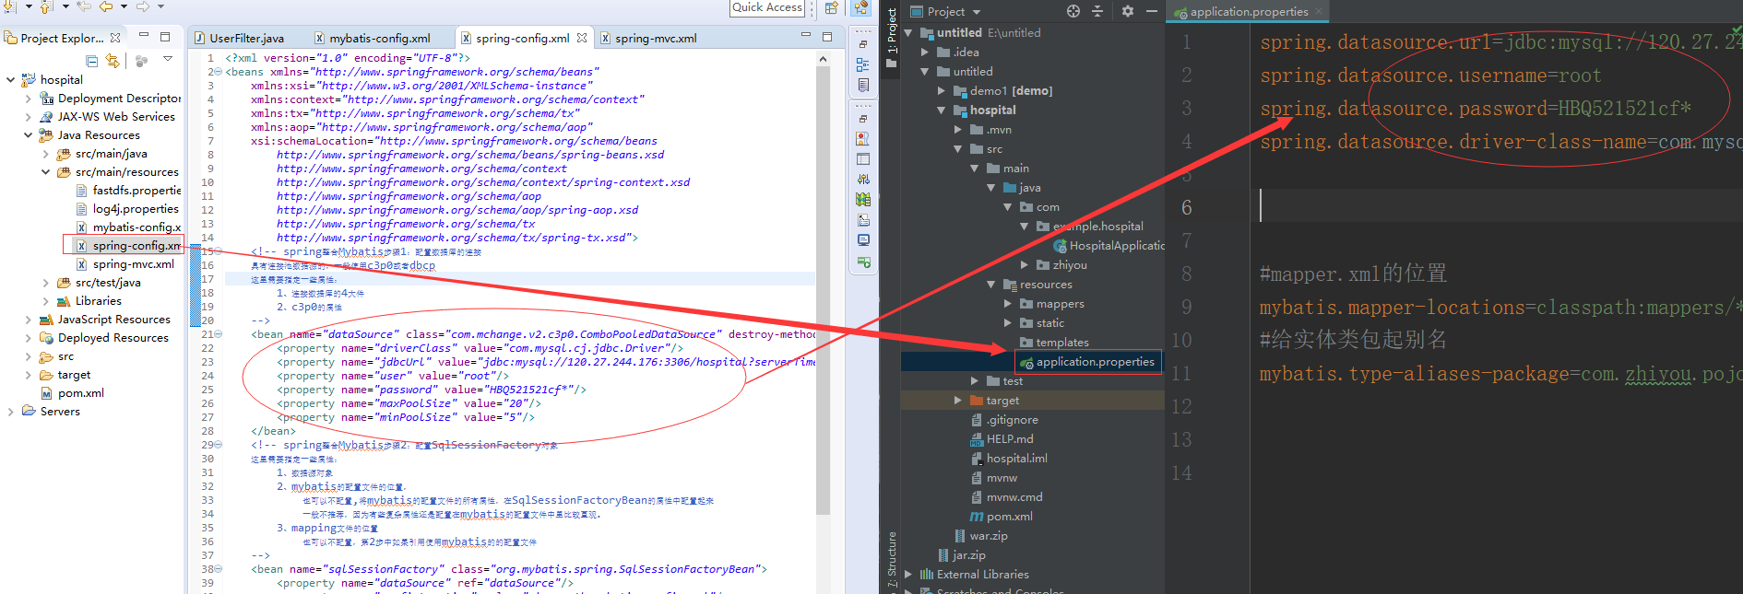
Task: Select the Java EE perspective icon
Action: coord(861,7)
